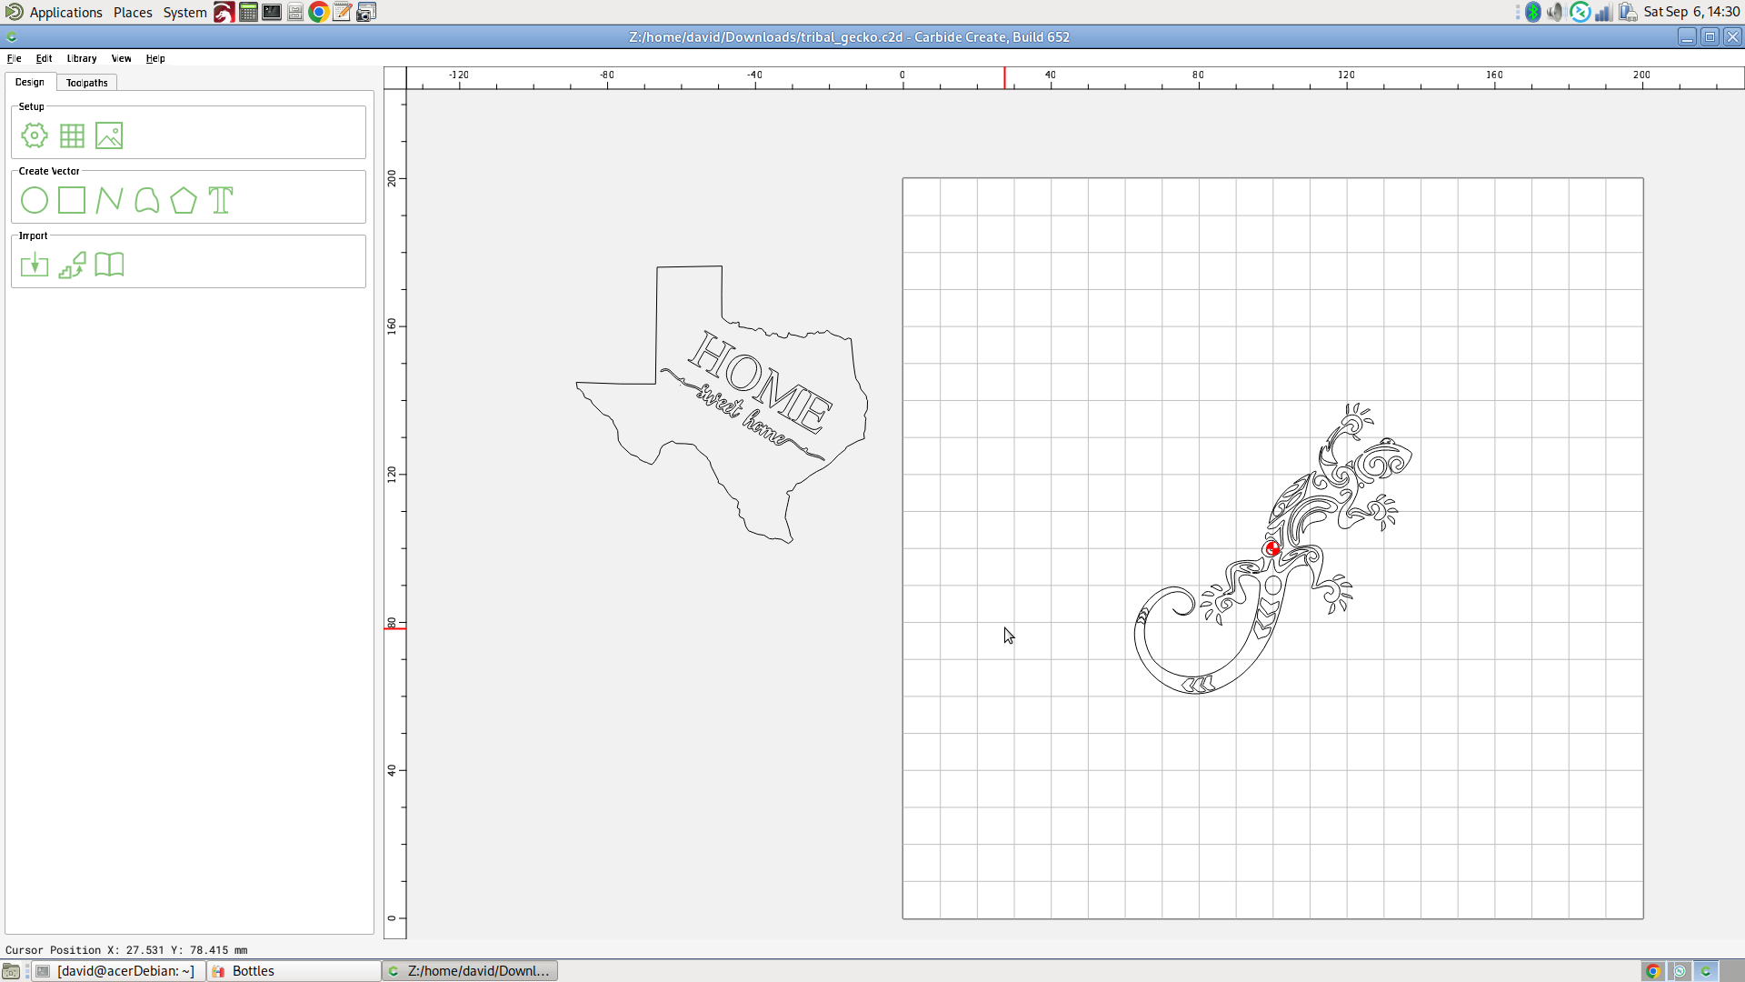The image size is (1745, 982).
Task: Open Job Setup gear icon
Action: [35, 136]
